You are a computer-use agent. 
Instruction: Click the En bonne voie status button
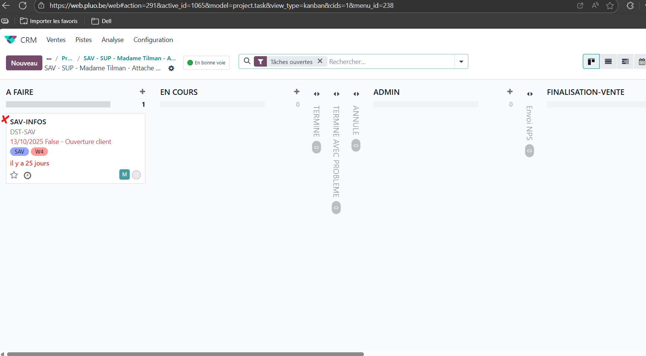pyautogui.click(x=206, y=62)
